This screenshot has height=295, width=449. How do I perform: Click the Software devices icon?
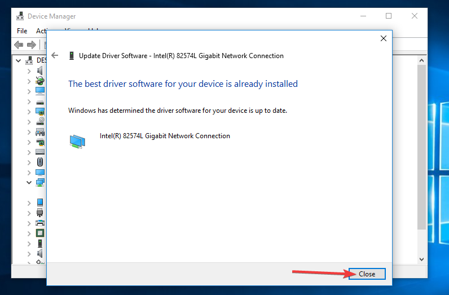tap(40, 244)
